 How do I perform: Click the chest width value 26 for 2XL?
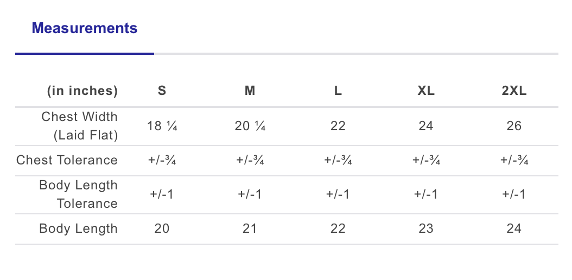point(514,126)
